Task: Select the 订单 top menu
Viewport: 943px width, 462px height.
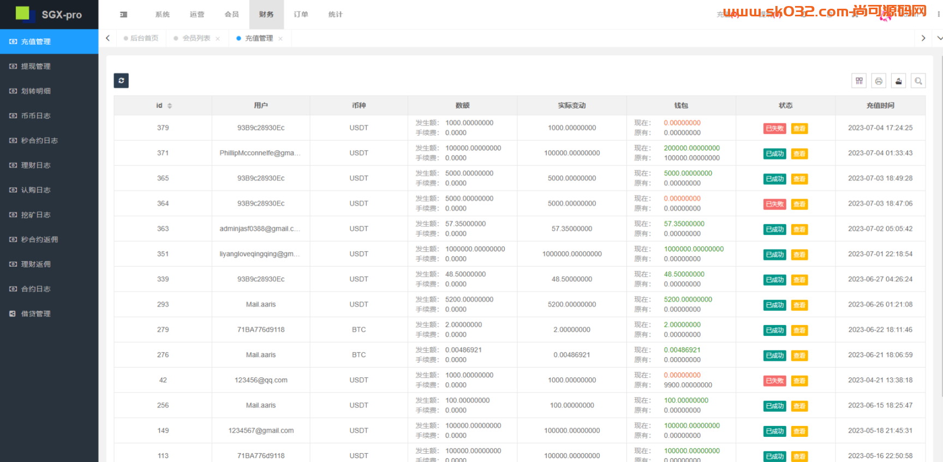Action: (301, 15)
